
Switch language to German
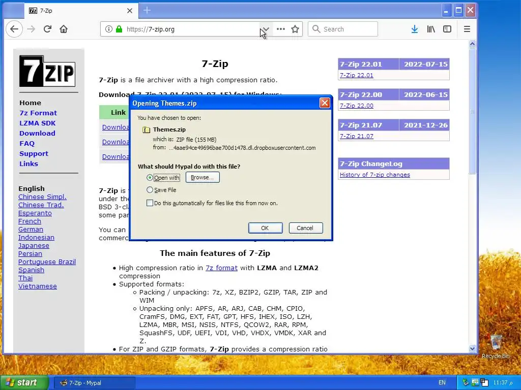[31, 229]
